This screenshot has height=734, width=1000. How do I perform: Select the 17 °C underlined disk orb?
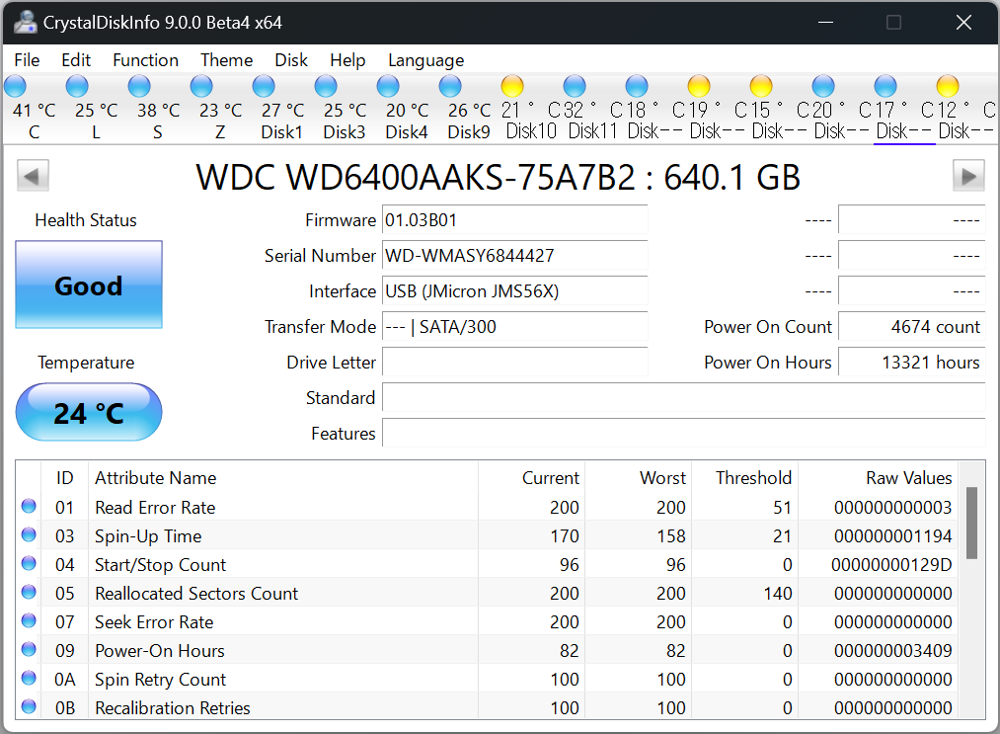tap(885, 86)
